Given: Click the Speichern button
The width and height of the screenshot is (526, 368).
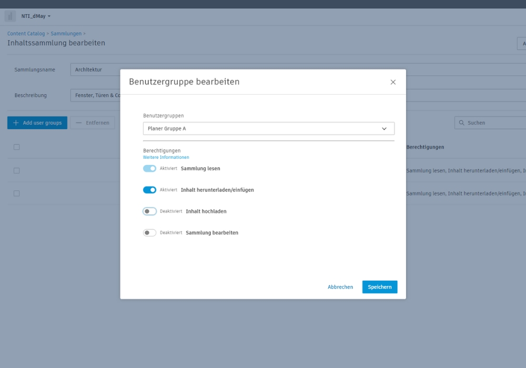Looking at the screenshot, I should (x=379, y=287).
